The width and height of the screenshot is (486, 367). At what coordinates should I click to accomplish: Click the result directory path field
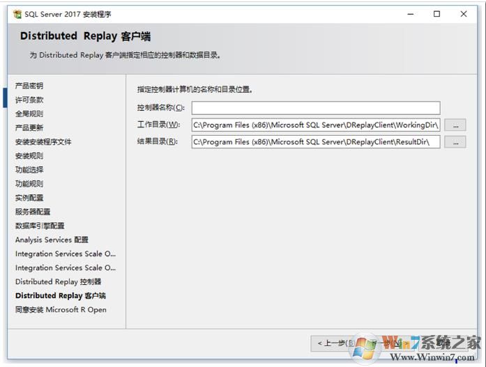316,142
